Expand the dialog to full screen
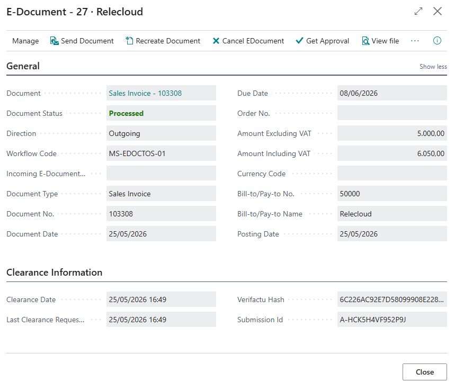The height and width of the screenshot is (391, 455). click(418, 11)
